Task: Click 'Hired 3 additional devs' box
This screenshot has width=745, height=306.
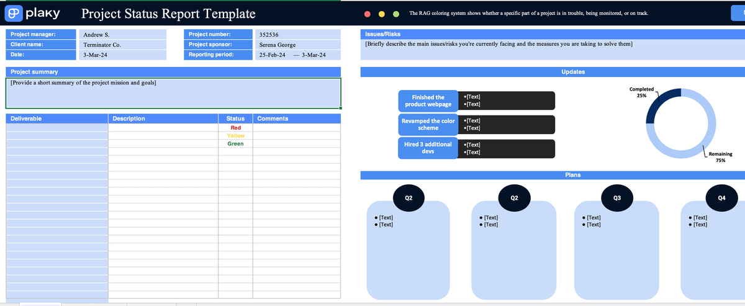Action: [428, 148]
